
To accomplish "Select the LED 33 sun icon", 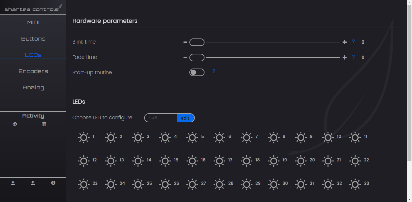I will (355, 184).
